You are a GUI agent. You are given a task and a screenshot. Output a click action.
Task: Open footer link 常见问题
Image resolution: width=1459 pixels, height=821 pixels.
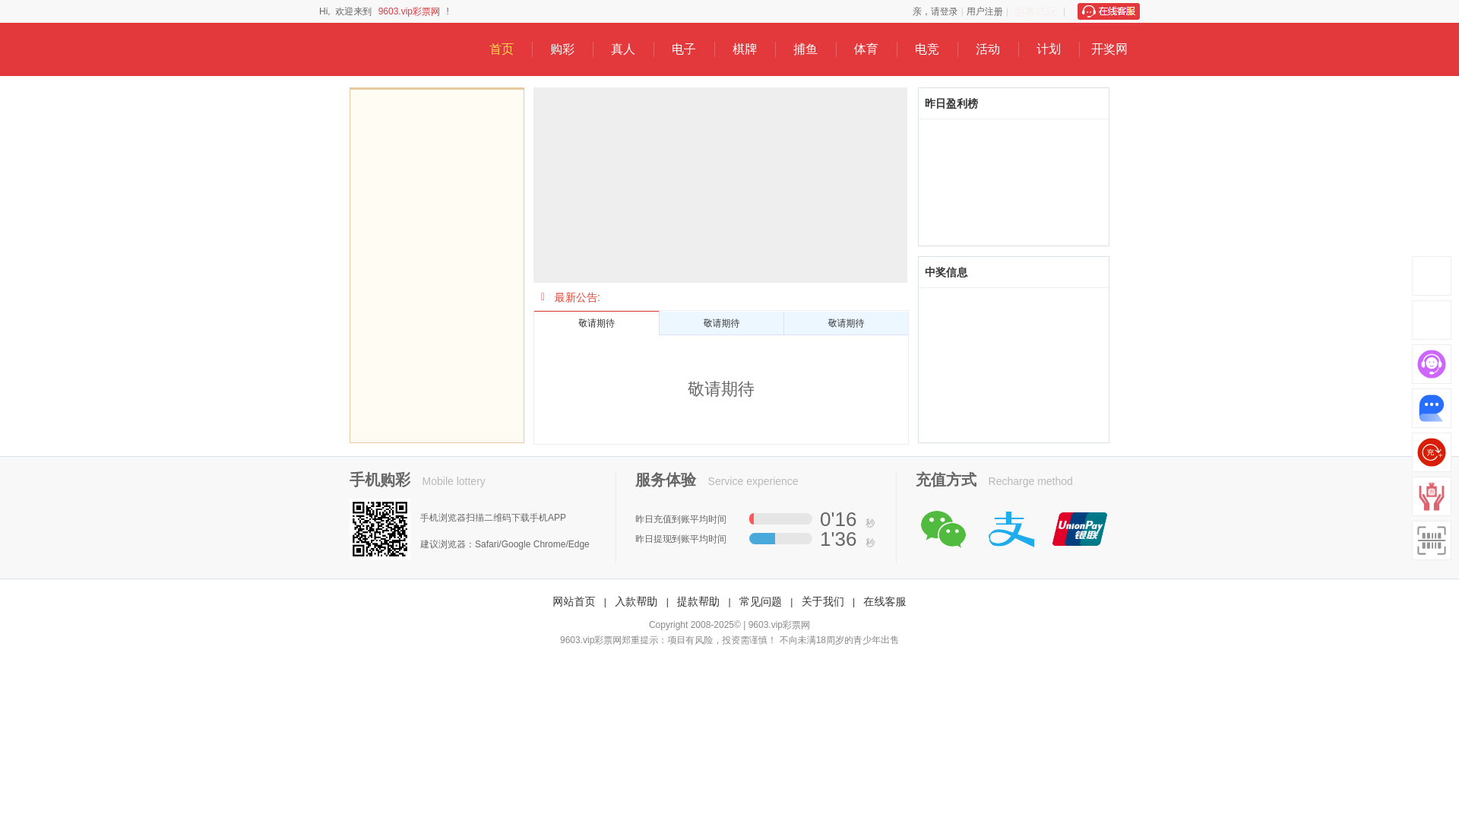(761, 602)
